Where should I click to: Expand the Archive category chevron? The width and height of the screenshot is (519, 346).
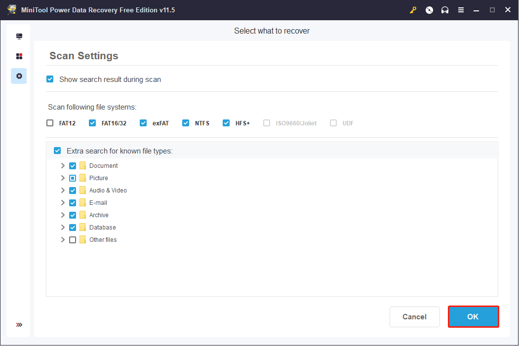(x=63, y=215)
